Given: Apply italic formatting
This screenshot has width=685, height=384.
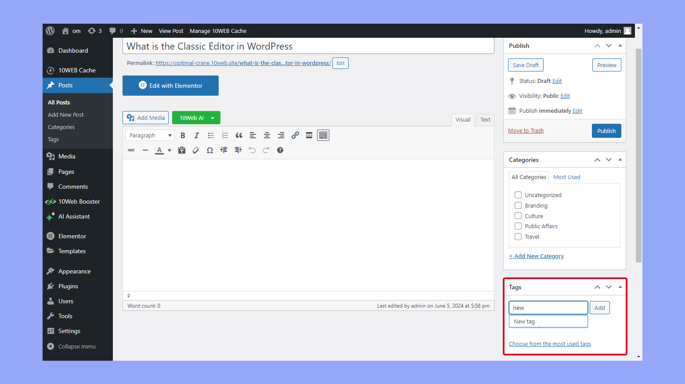Looking at the screenshot, I should [197, 135].
